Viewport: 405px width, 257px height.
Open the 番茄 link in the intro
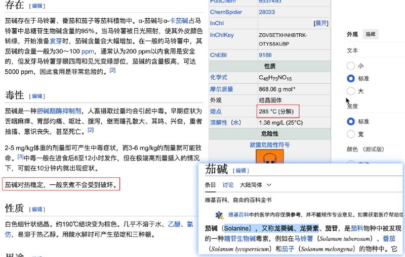(x=389, y=238)
